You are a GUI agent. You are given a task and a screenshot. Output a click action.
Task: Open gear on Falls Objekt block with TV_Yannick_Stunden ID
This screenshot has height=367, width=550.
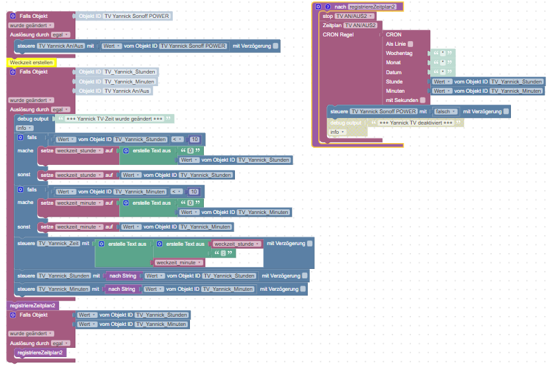pyautogui.click(x=13, y=72)
